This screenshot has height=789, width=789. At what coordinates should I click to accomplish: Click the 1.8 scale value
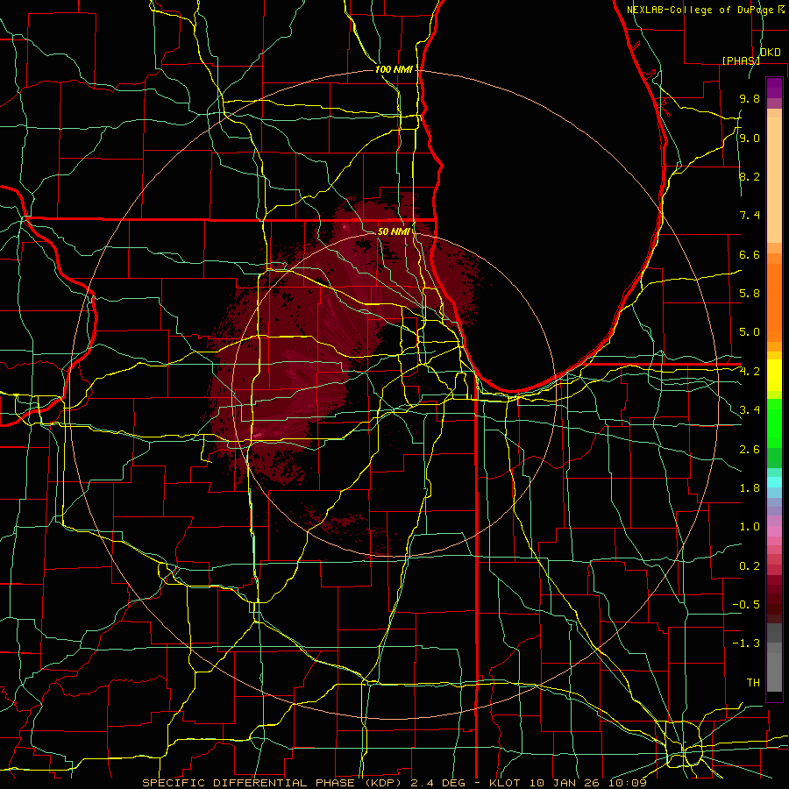(x=750, y=488)
